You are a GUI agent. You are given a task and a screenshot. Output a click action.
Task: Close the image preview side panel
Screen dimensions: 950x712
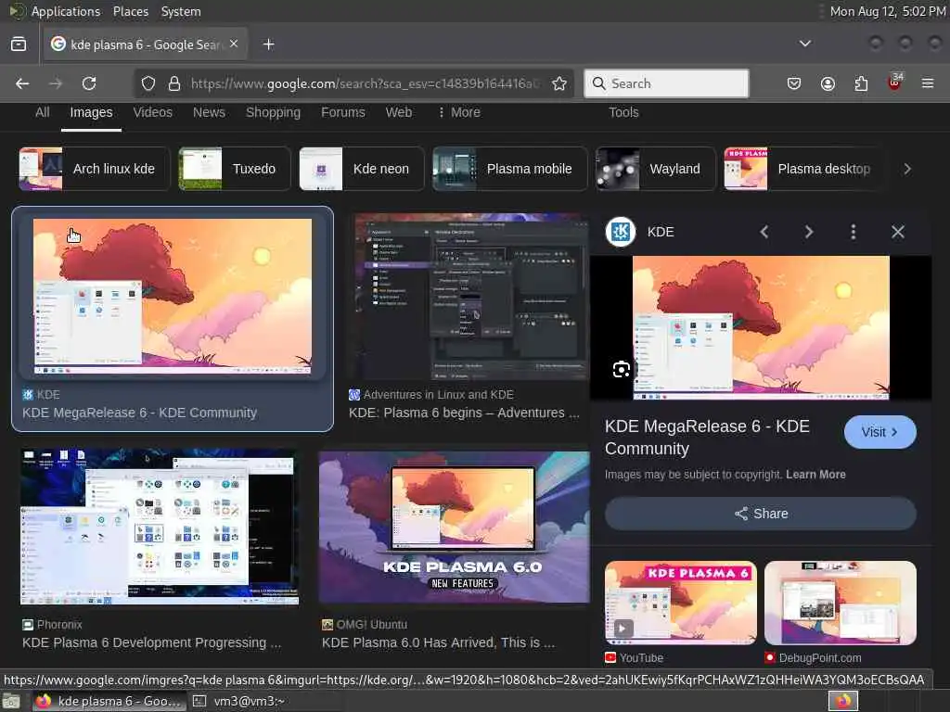click(x=898, y=232)
